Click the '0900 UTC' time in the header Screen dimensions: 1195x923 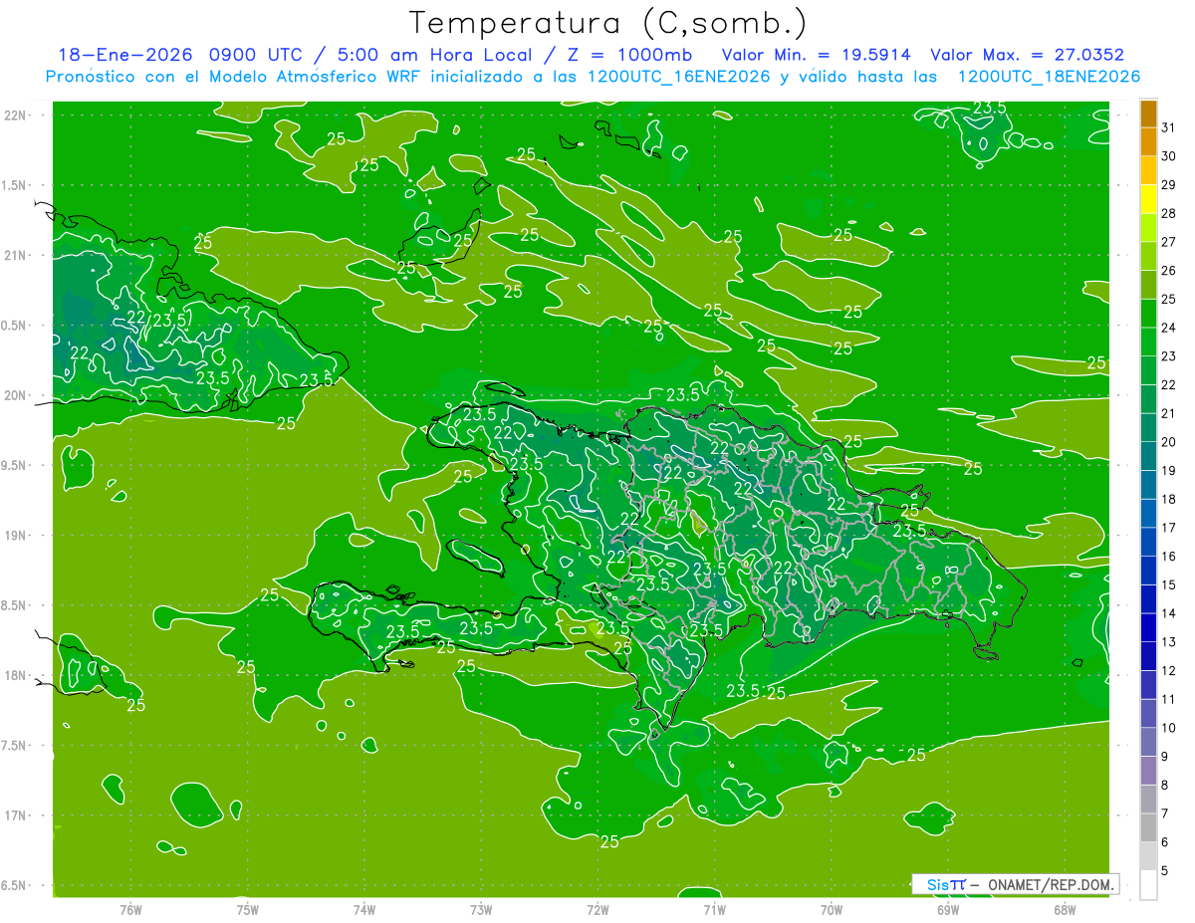tap(255, 55)
